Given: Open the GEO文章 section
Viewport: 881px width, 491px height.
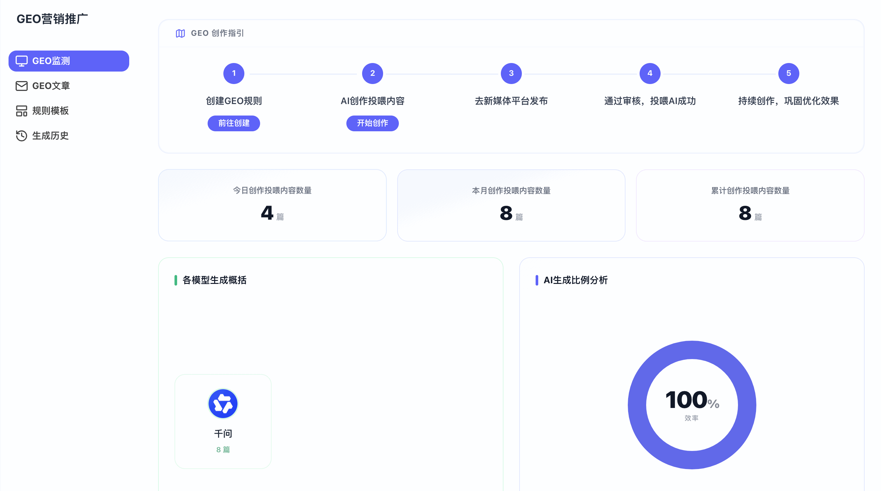Looking at the screenshot, I should [50, 86].
